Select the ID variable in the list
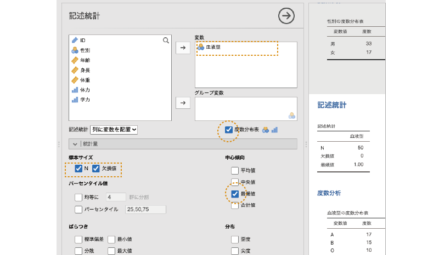The width and height of the screenshot is (439, 255). pos(82,40)
